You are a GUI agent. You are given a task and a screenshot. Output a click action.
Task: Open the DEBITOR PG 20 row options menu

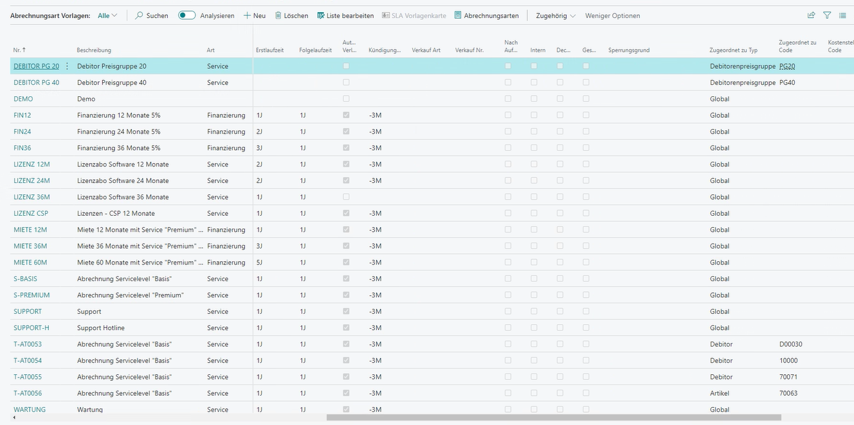[67, 66]
